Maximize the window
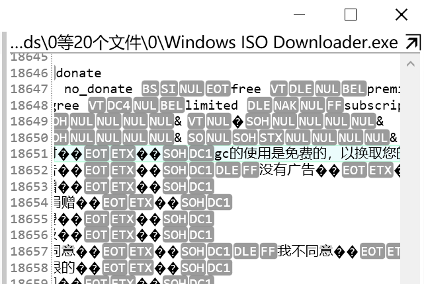Viewport: 424px width, 284px height. pos(350,15)
